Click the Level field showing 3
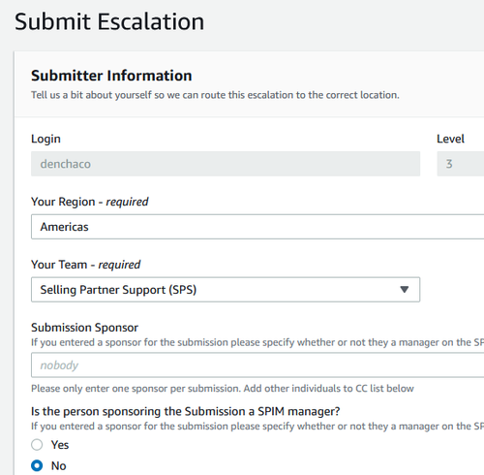The width and height of the screenshot is (484, 475). point(461,164)
